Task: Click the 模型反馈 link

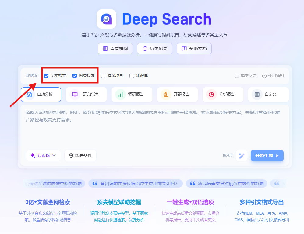Action: point(246,76)
